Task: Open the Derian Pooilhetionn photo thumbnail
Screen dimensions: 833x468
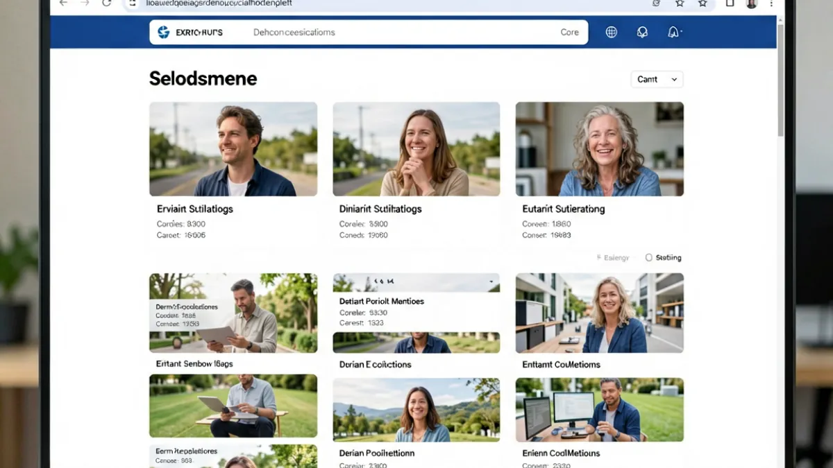Action: coord(416,410)
